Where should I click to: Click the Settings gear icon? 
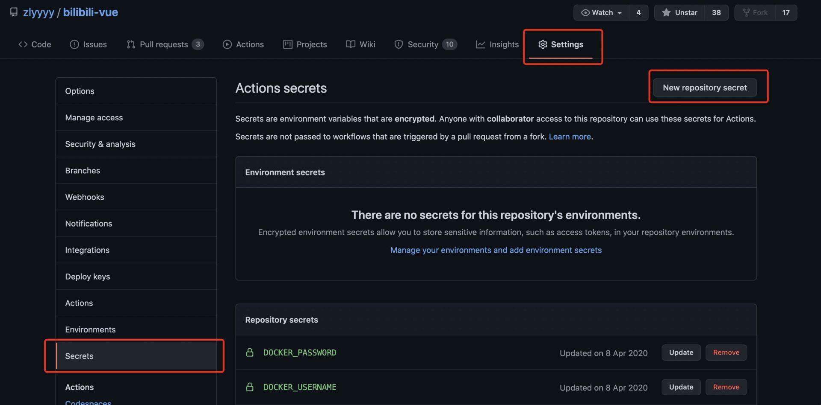(x=543, y=44)
